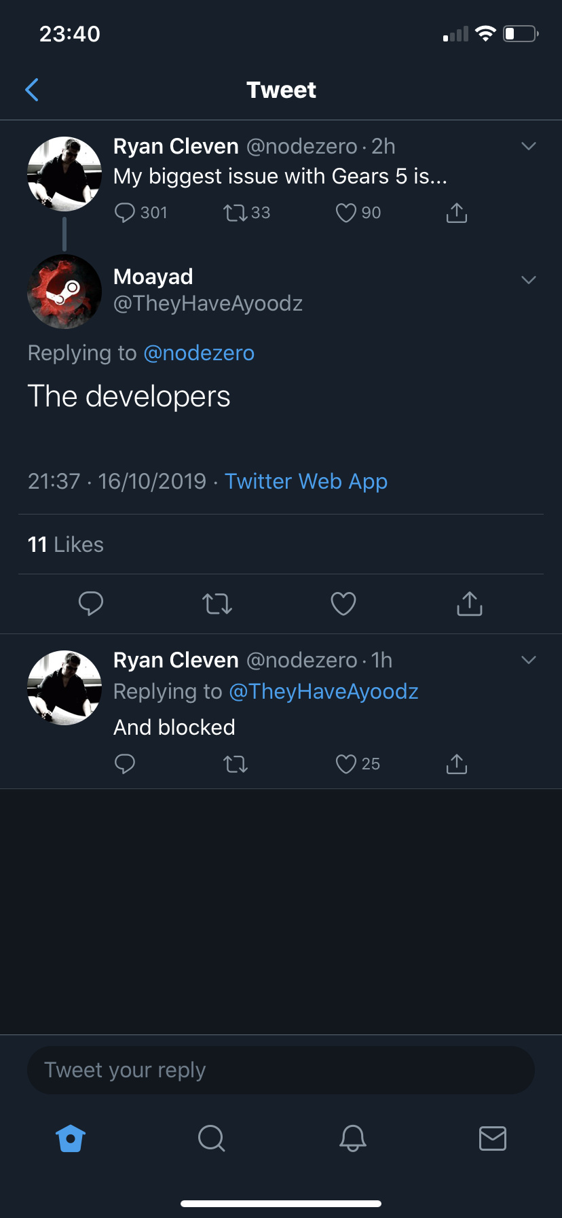View the 11 Likes list
The image size is (562, 1218).
click(x=66, y=544)
